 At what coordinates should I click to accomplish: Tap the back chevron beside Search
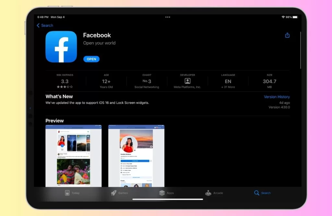tap(38, 25)
